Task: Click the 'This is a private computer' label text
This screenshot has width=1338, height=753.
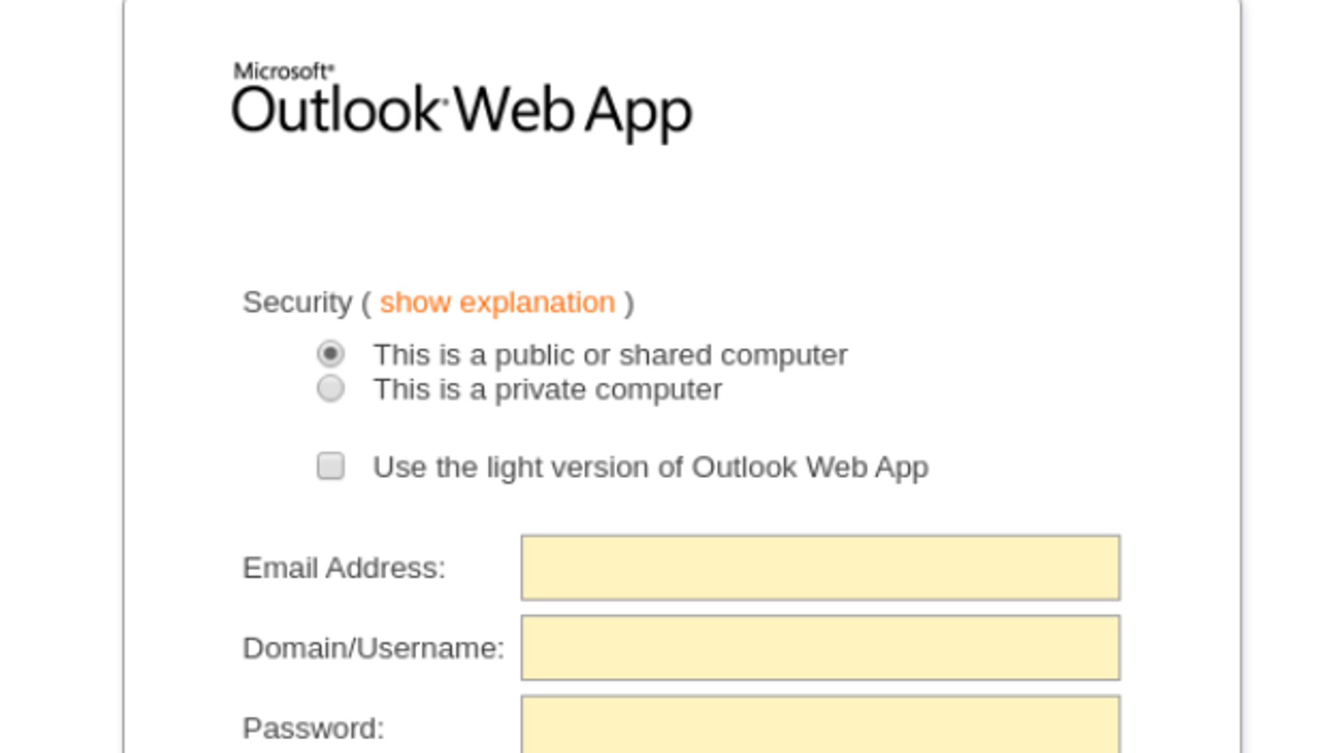Action: point(547,390)
